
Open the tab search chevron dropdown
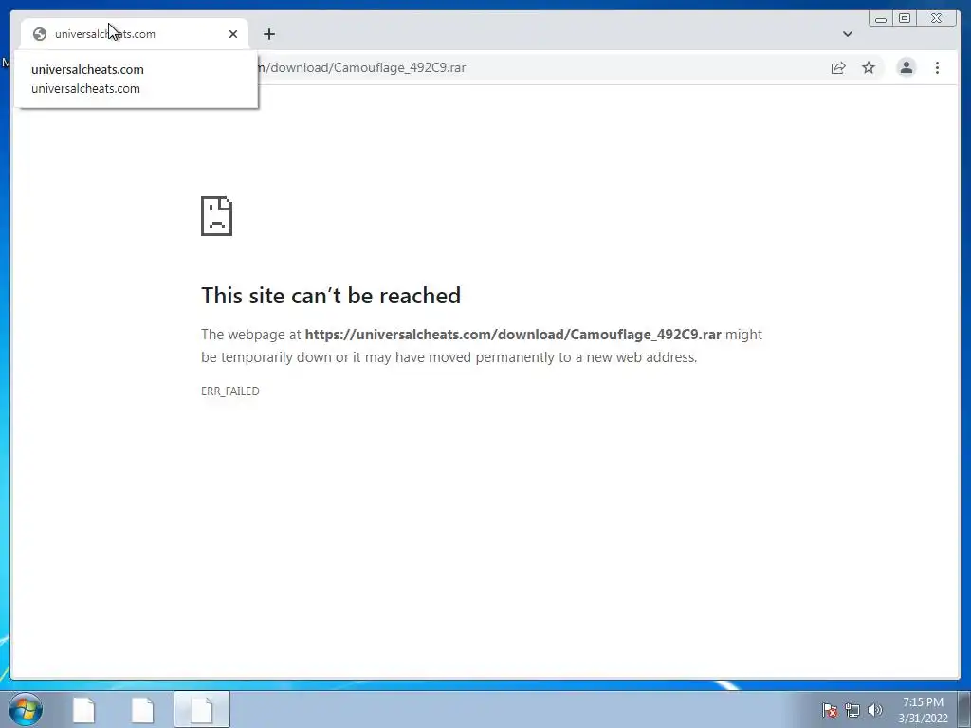coord(847,34)
